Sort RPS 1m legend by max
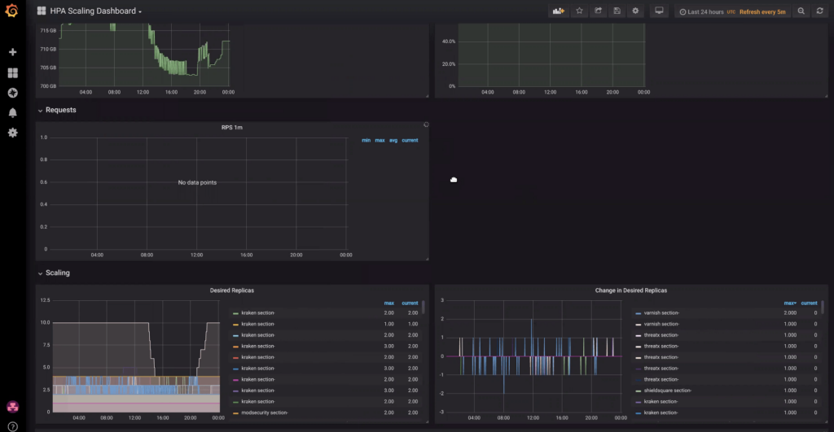The image size is (834, 432). coord(380,140)
